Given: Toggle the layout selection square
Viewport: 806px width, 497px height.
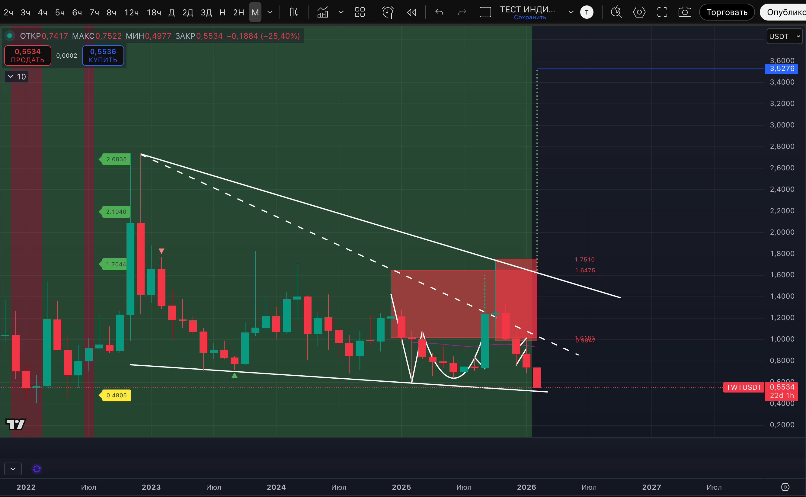Looking at the screenshot, I should click(485, 12).
